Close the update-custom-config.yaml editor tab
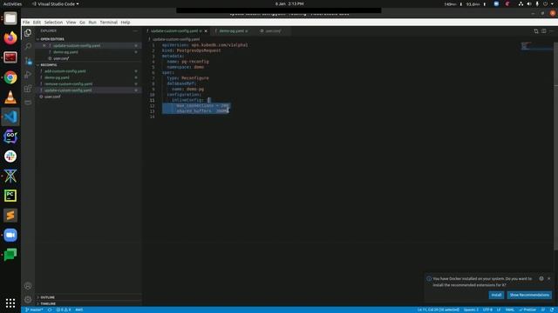 [x=206, y=31]
